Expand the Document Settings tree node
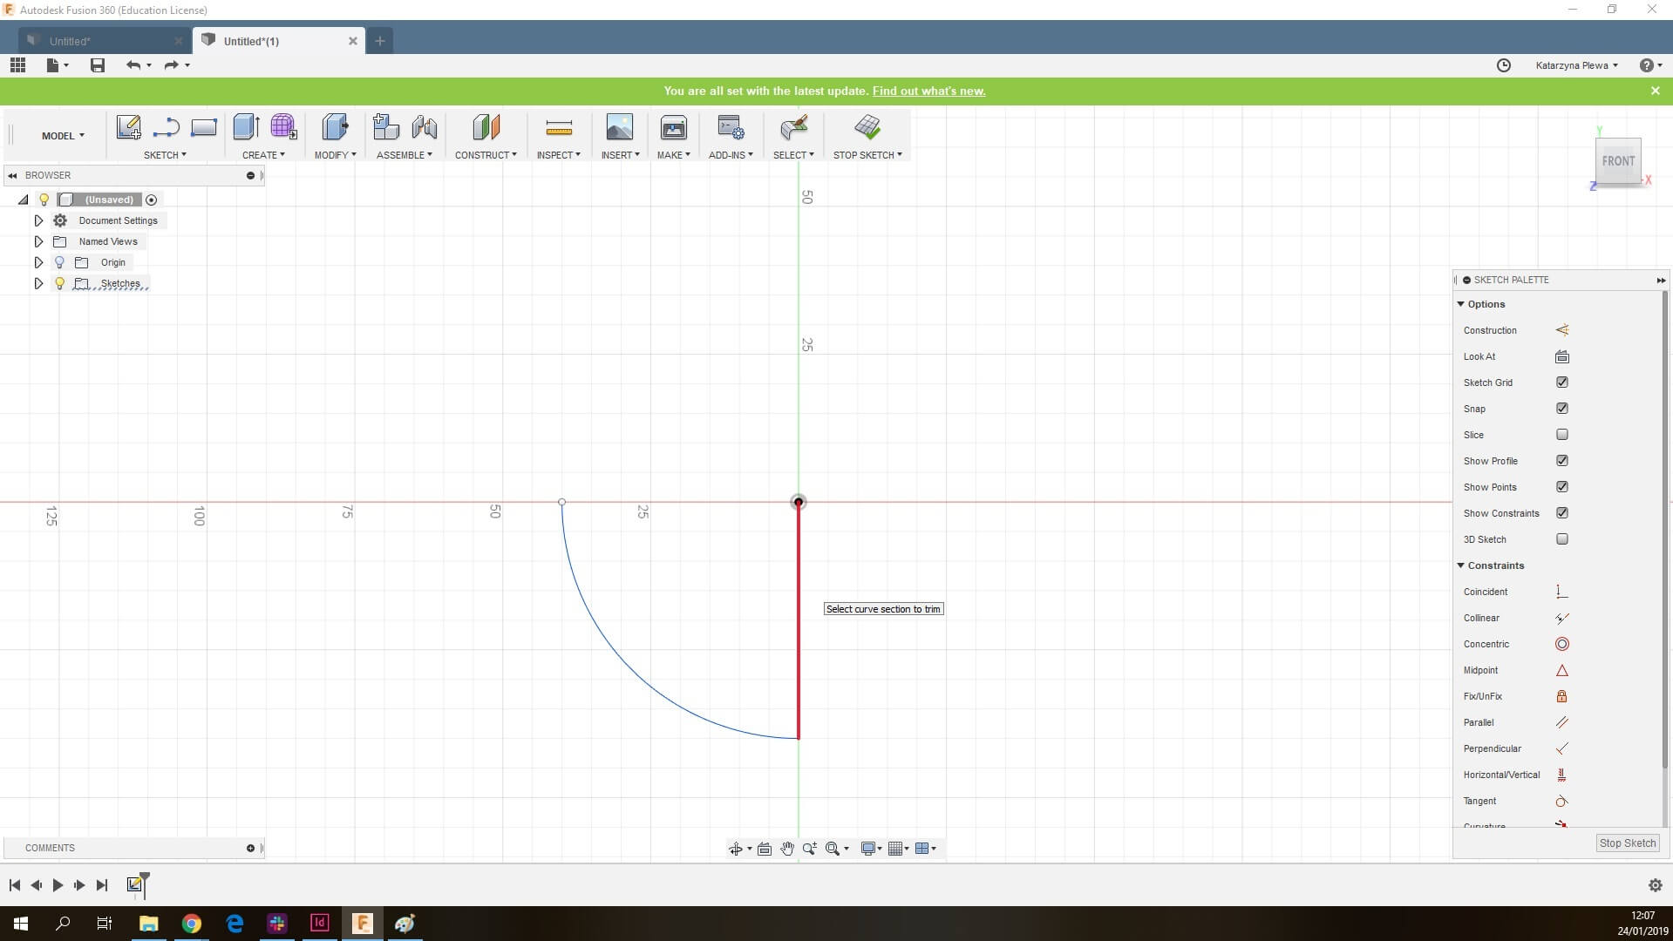 pyautogui.click(x=38, y=220)
